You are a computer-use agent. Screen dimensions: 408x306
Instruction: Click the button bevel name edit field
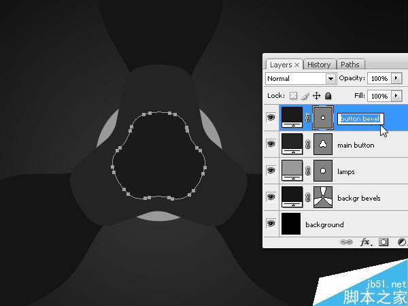click(x=360, y=118)
